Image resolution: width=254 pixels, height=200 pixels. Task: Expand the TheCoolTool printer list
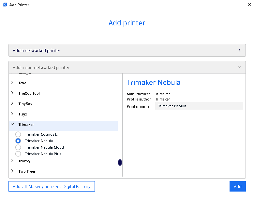12,93
